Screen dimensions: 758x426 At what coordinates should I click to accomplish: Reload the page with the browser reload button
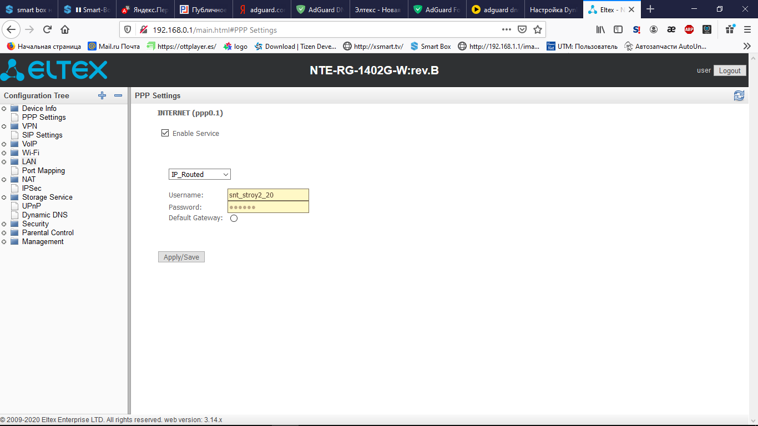(x=47, y=29)
